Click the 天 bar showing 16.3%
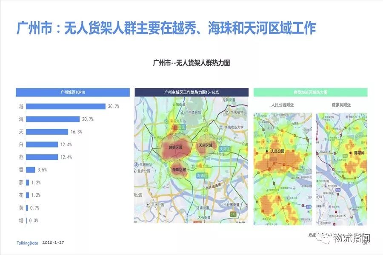 coord(47,132)
